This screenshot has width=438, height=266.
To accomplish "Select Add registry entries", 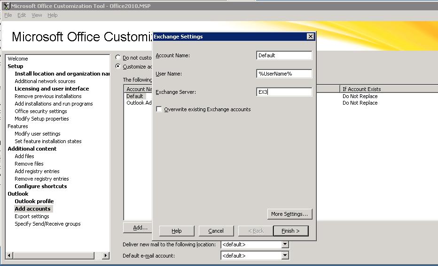I will pyautogui.click(x=37, y=172).
